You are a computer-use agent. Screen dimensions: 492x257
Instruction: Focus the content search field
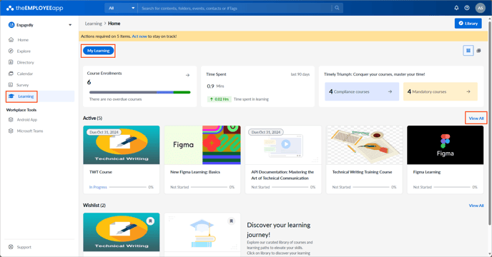(x=235, y=8)
